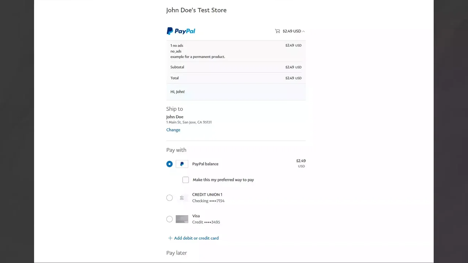Select the PayPal balance radio button

click(x=169, y=164)
